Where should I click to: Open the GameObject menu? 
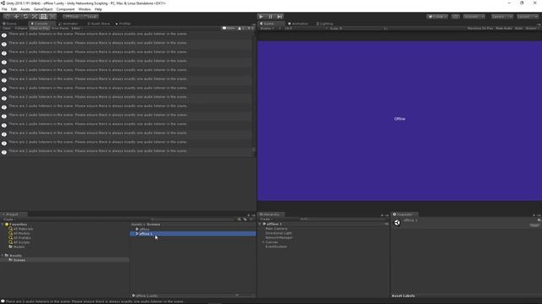(43, 9)
